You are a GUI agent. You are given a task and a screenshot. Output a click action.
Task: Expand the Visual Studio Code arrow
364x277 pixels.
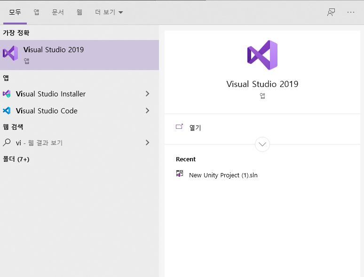click(147, 111)
